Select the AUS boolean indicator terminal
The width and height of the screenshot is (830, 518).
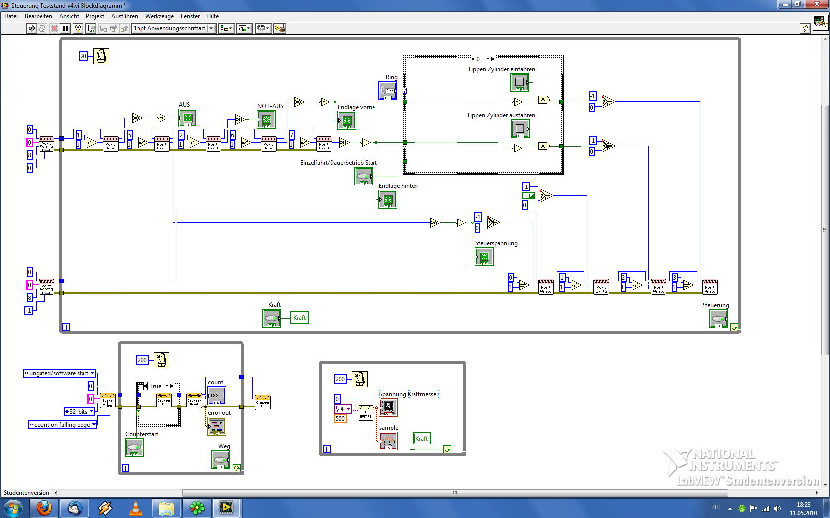pos(188,118)
